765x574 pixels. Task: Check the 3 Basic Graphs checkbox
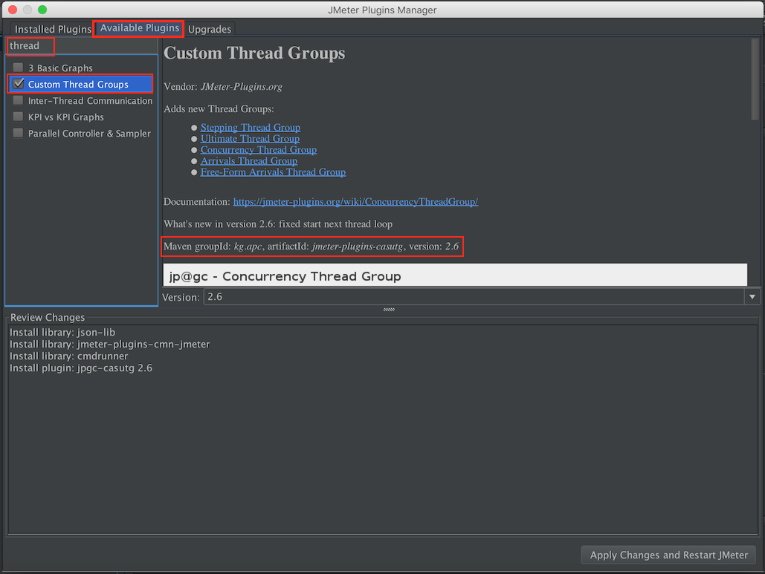point(18,68)
